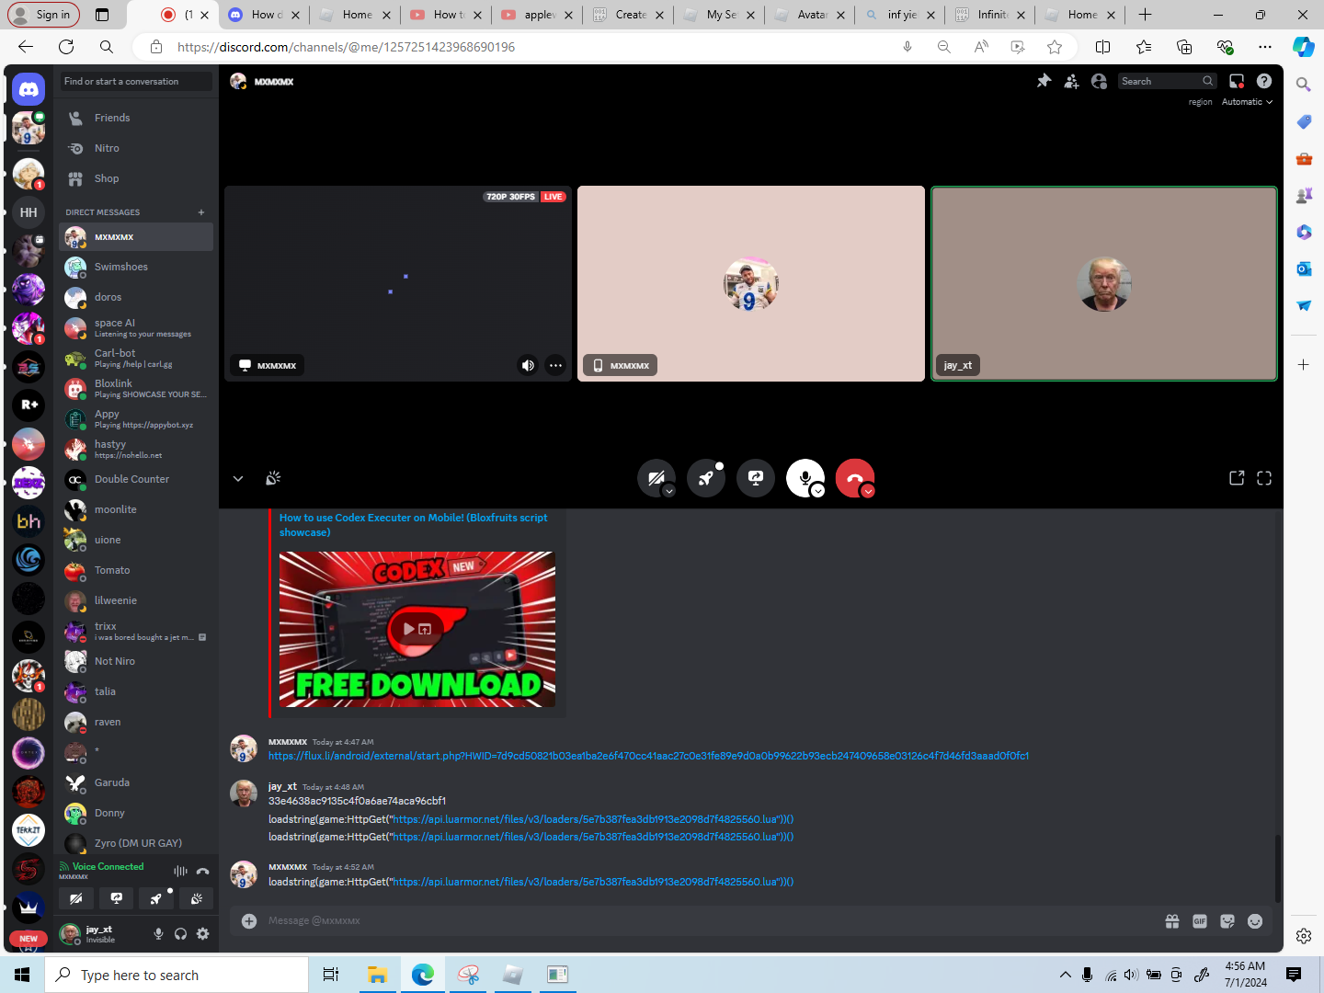Open the flux.li android start link

pos(648,756)
